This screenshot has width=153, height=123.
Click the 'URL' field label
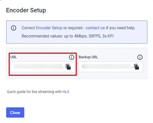14,57
